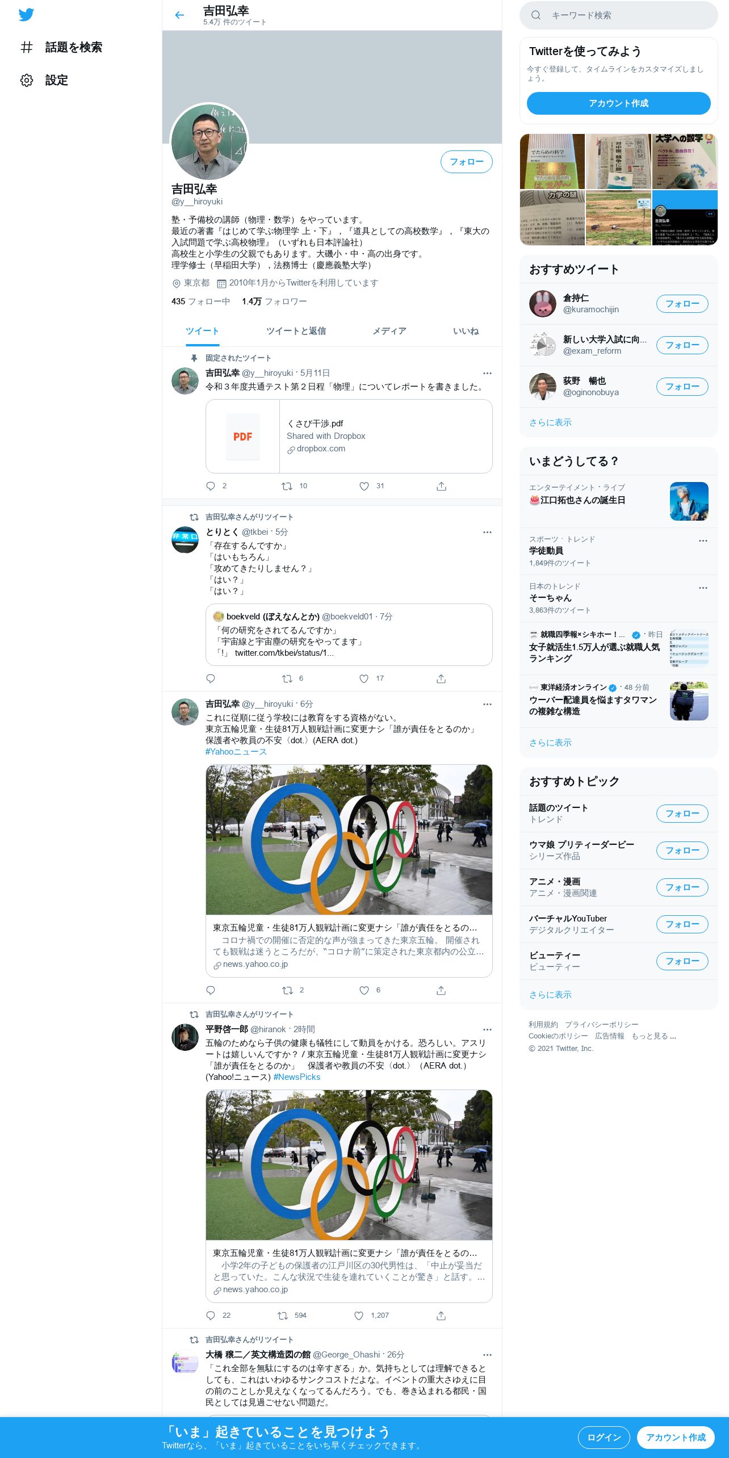Reply to 平野啓一郎's tweet with 22 replies

click(x=211, y=1315)
